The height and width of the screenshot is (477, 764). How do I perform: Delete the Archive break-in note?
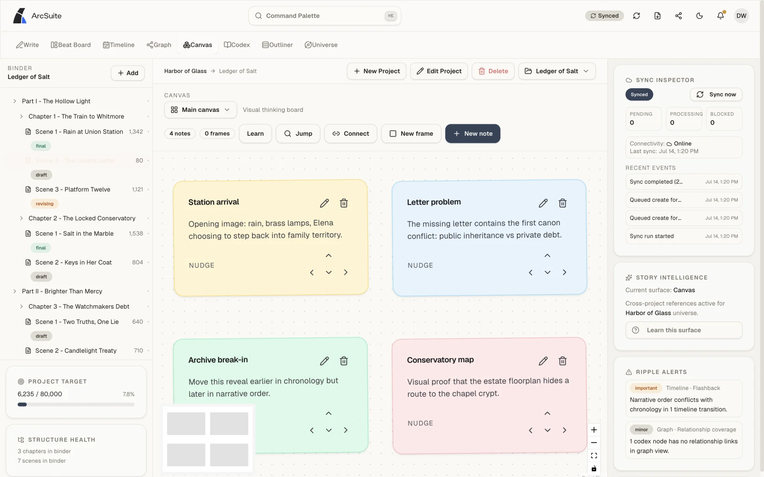tap(344, 361)
